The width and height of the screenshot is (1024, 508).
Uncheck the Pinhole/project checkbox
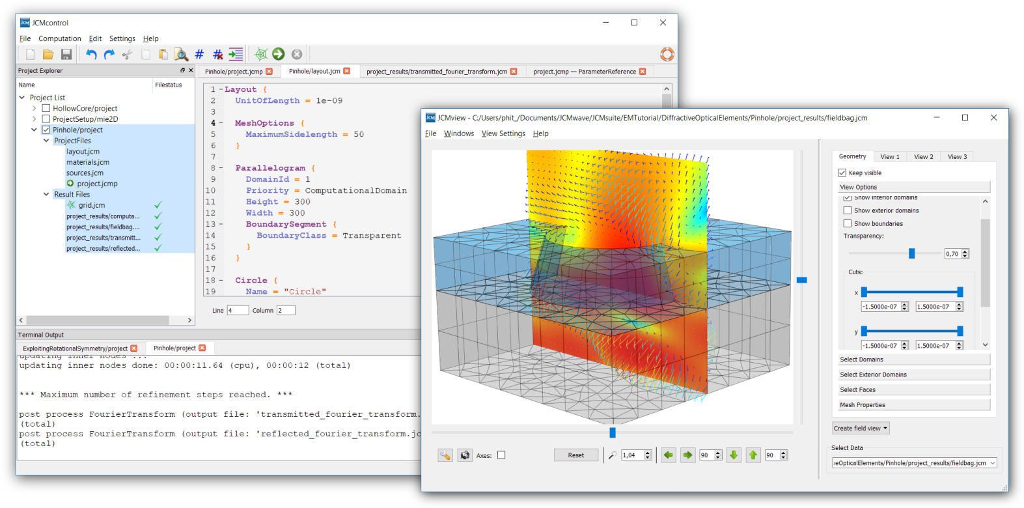tap(46, 130)
